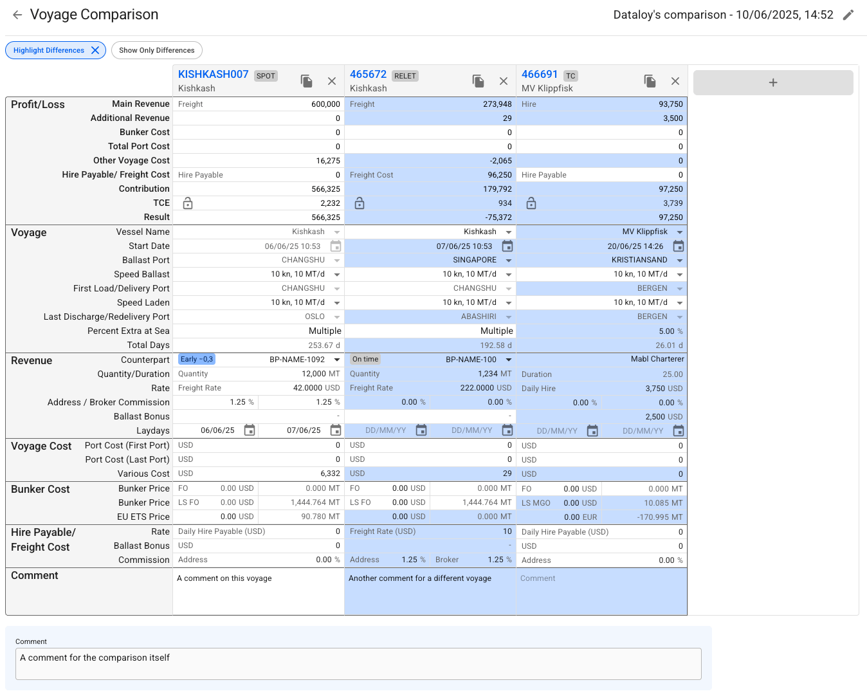
Task: Remove voyage 465672 from the comparison
Action: 504,81
